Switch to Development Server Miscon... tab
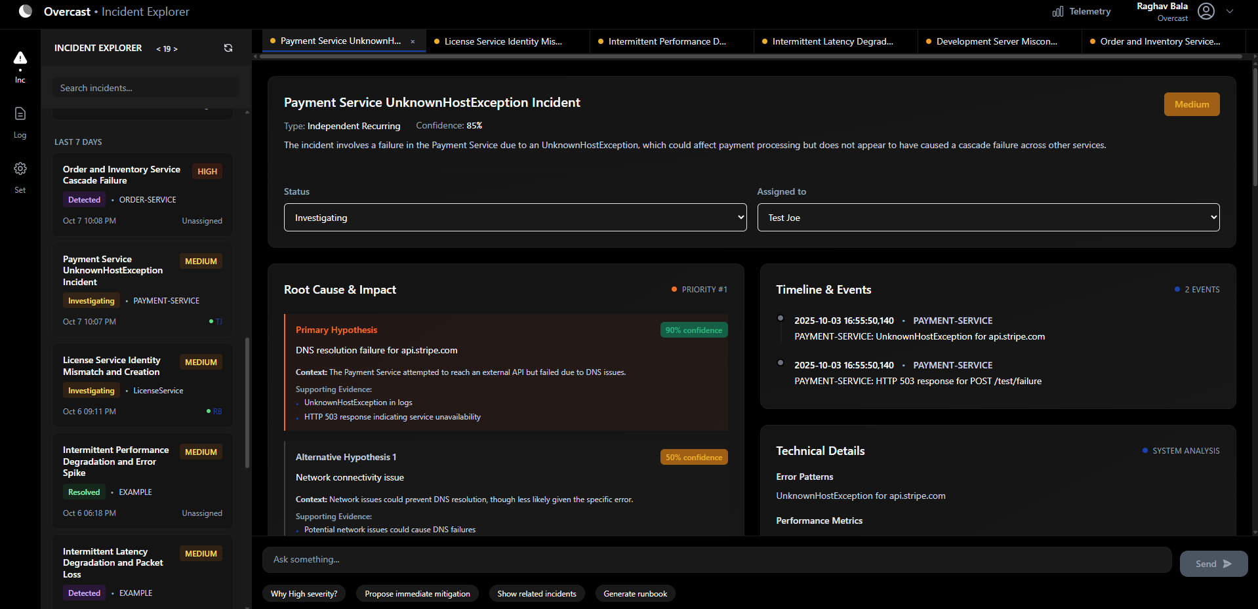Viewport: 1258px width, 609px height. (x=996, y=41)
